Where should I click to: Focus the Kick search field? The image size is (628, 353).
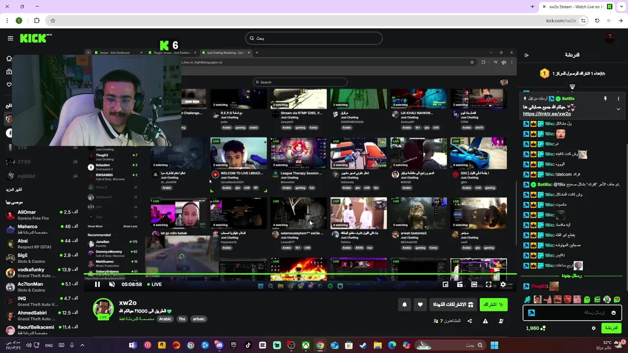pos(314,38)
